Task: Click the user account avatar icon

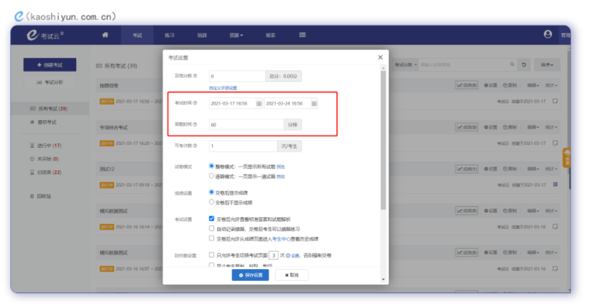Action: (548, 34)
